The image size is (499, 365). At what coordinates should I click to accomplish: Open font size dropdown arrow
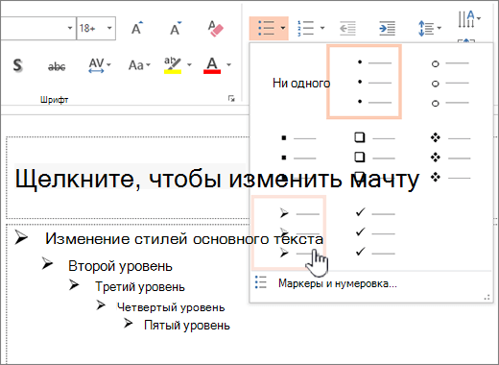pyautogui.click(x=109, y=28)
